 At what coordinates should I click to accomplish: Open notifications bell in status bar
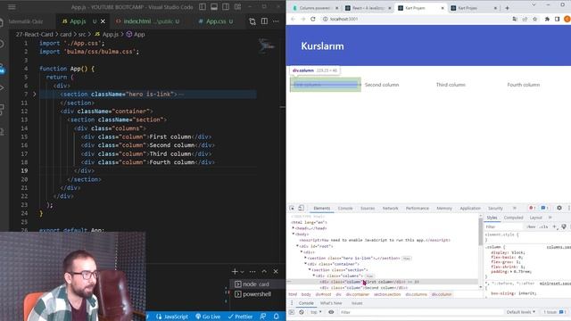[x=277, y=317]
